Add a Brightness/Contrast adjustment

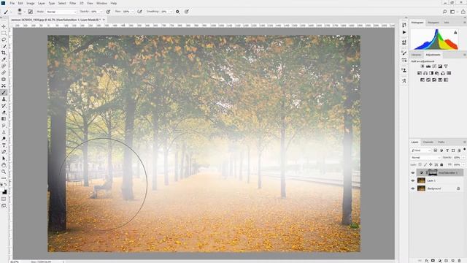422,66
